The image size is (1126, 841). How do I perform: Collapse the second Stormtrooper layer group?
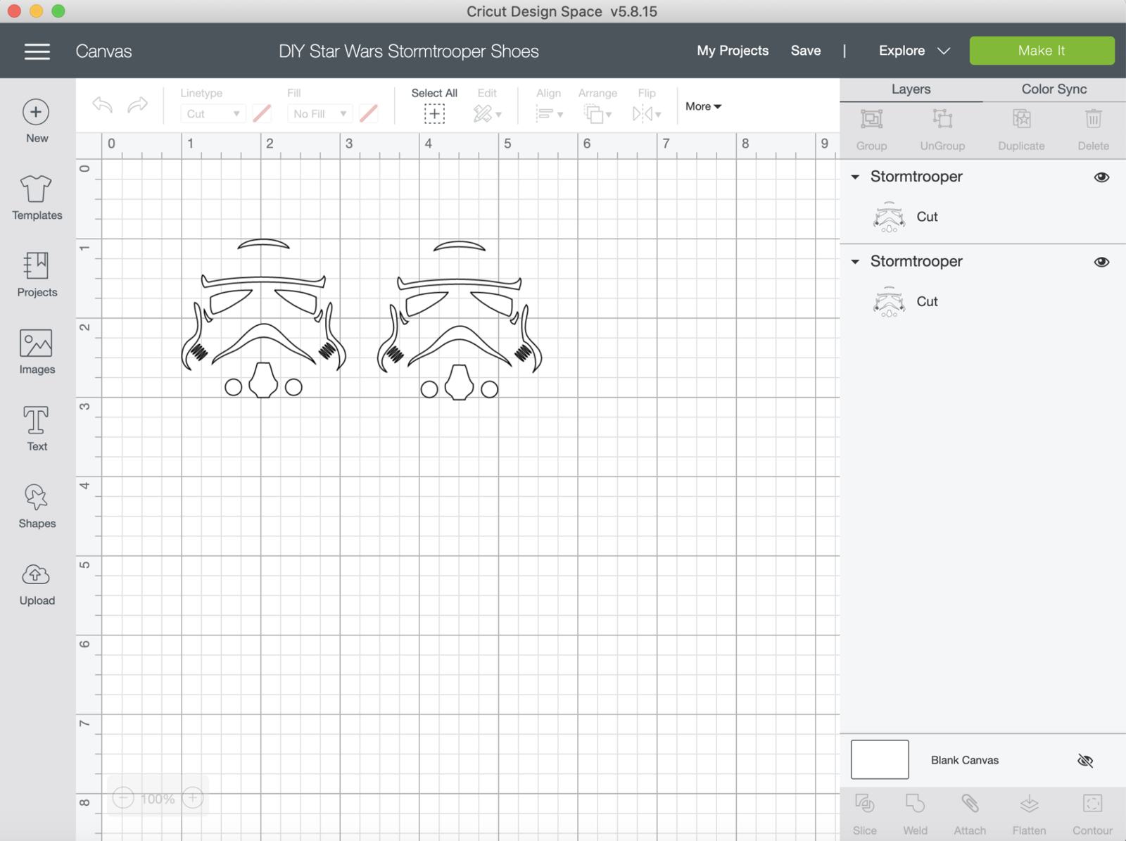pyautogui.click(x=855, y=262)
